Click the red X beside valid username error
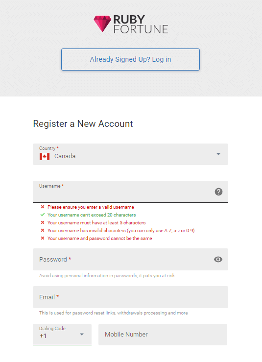The width and height of the screenshot is (262, 362). tap(43, 207)
